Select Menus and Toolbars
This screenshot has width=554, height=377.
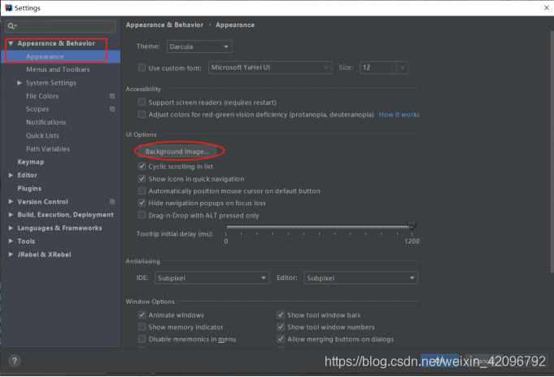pyautogui.click(x=58, y=70)
